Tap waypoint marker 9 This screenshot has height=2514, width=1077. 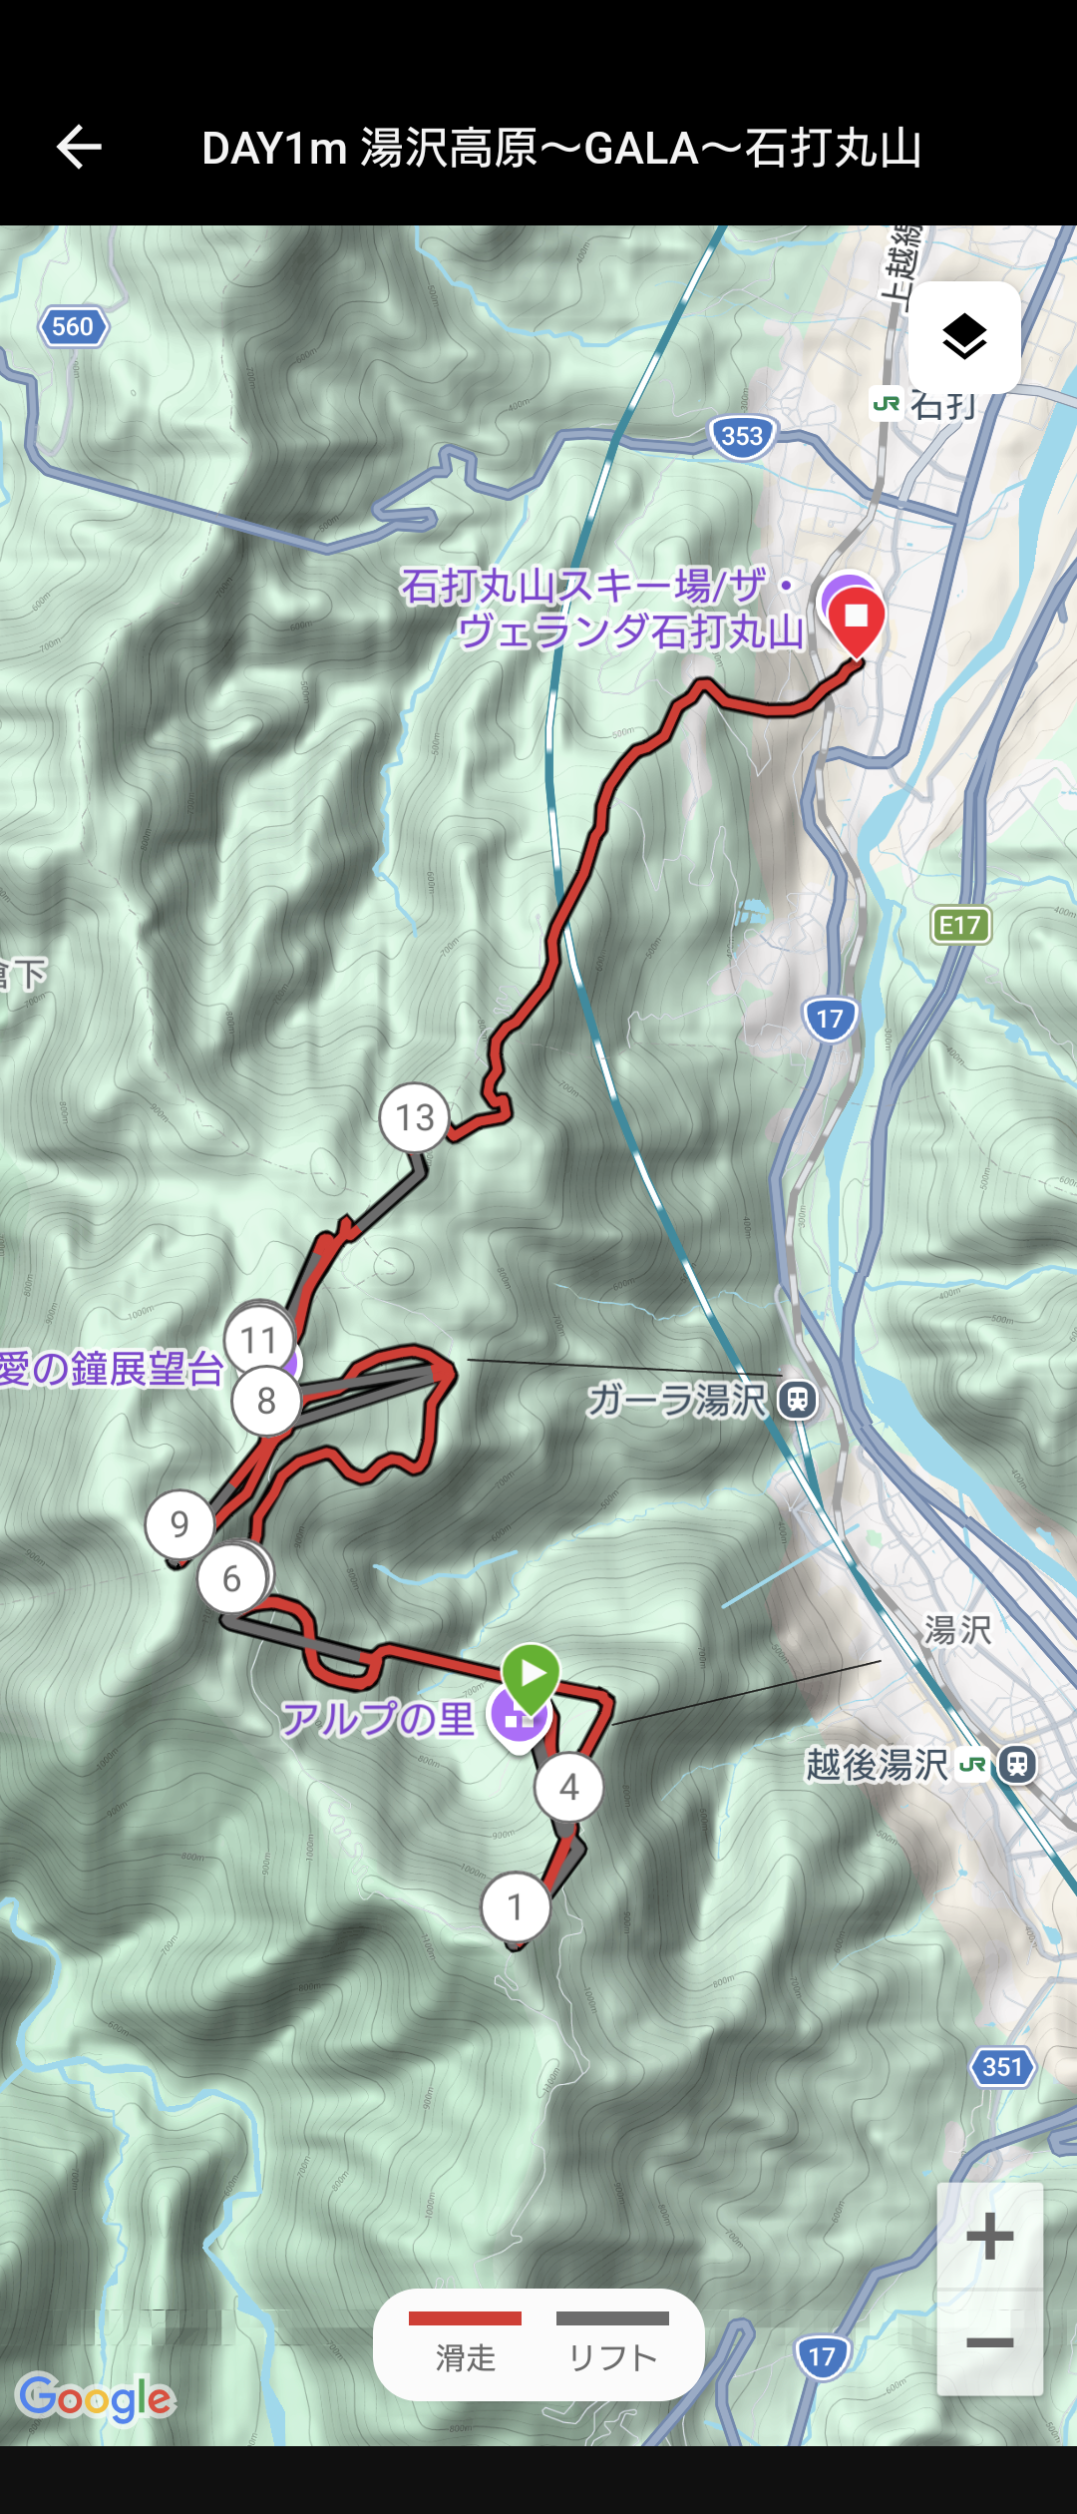coord(179,1524)
